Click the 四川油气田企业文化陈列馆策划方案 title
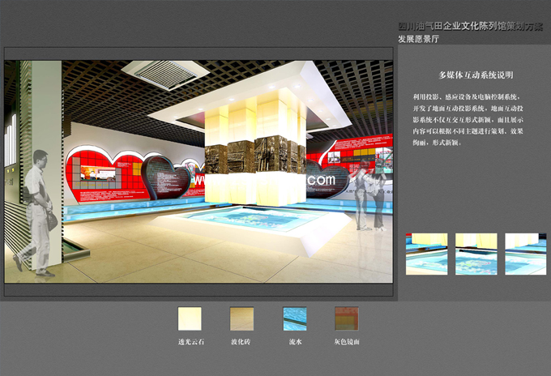 click(470, 26)
